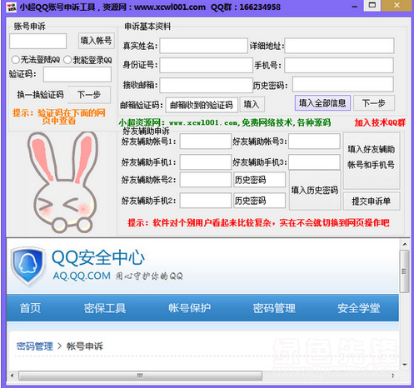Click 换一换验证码 to refresh captcha
Viewport: 414px width, 388px height.
pos(41,95)
